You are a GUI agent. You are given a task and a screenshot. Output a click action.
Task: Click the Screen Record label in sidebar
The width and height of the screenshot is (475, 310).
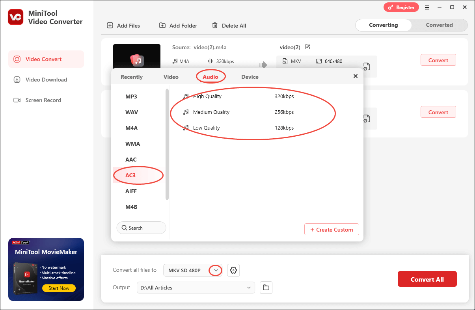tap(43, 100)
